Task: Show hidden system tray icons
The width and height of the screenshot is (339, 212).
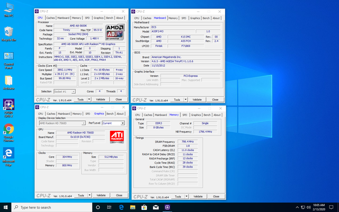Action: tap(297, 207)
